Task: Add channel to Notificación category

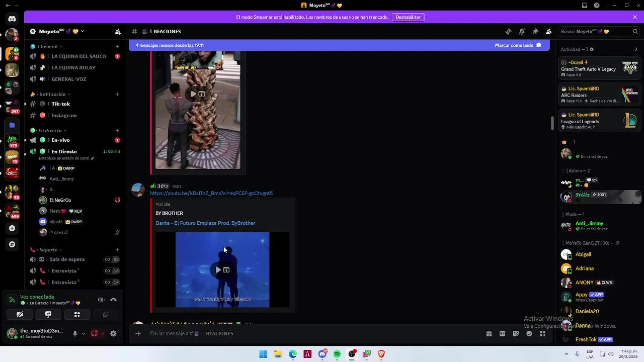Action: click(x=117, y=94)
